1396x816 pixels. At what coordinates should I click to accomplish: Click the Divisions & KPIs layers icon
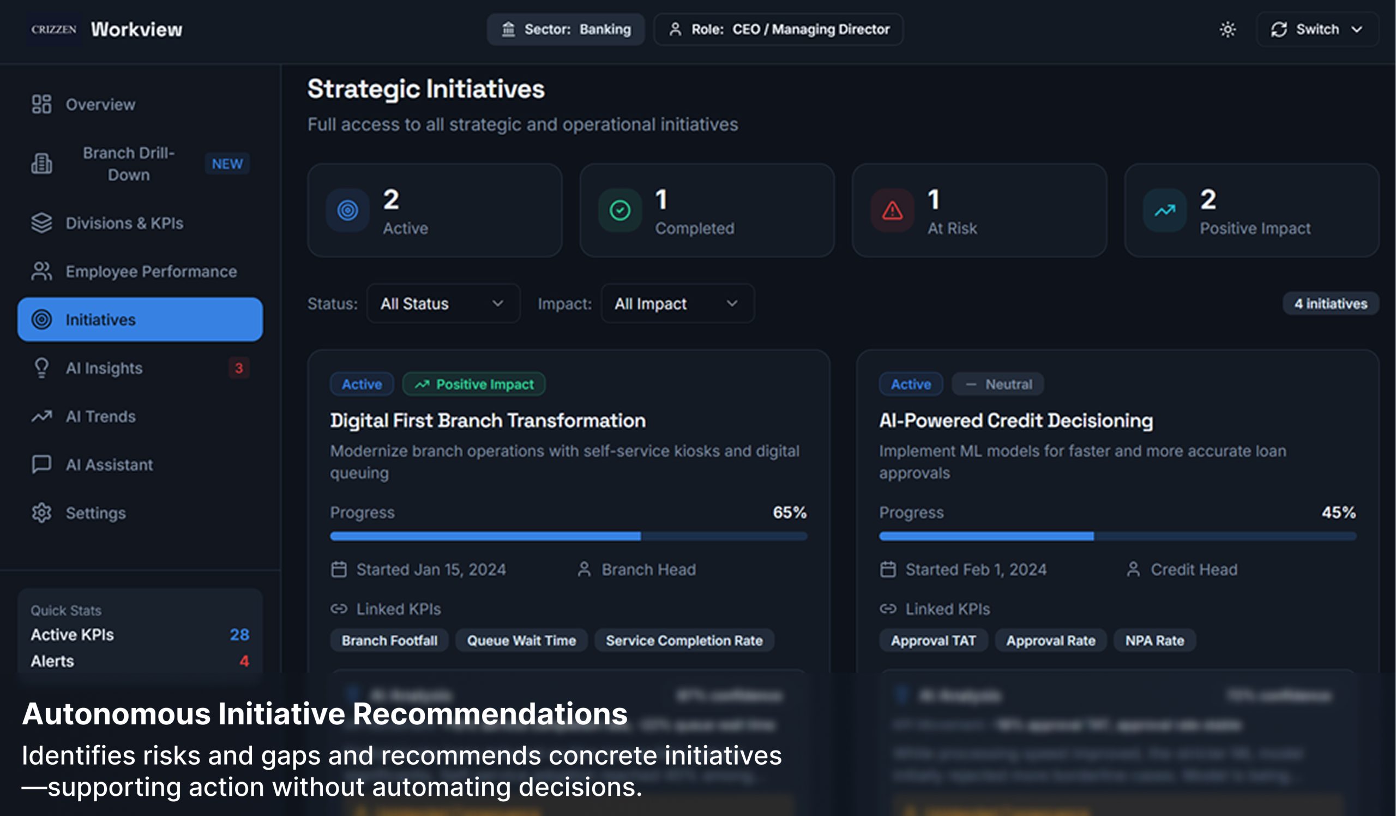click(41, 223)
